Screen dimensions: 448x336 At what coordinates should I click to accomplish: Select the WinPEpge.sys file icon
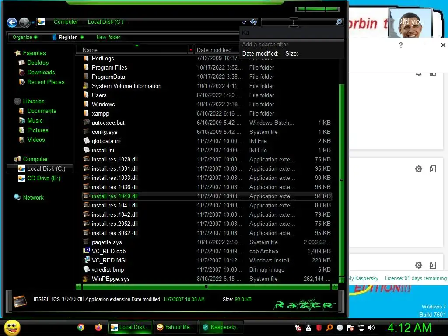(86, 279)
